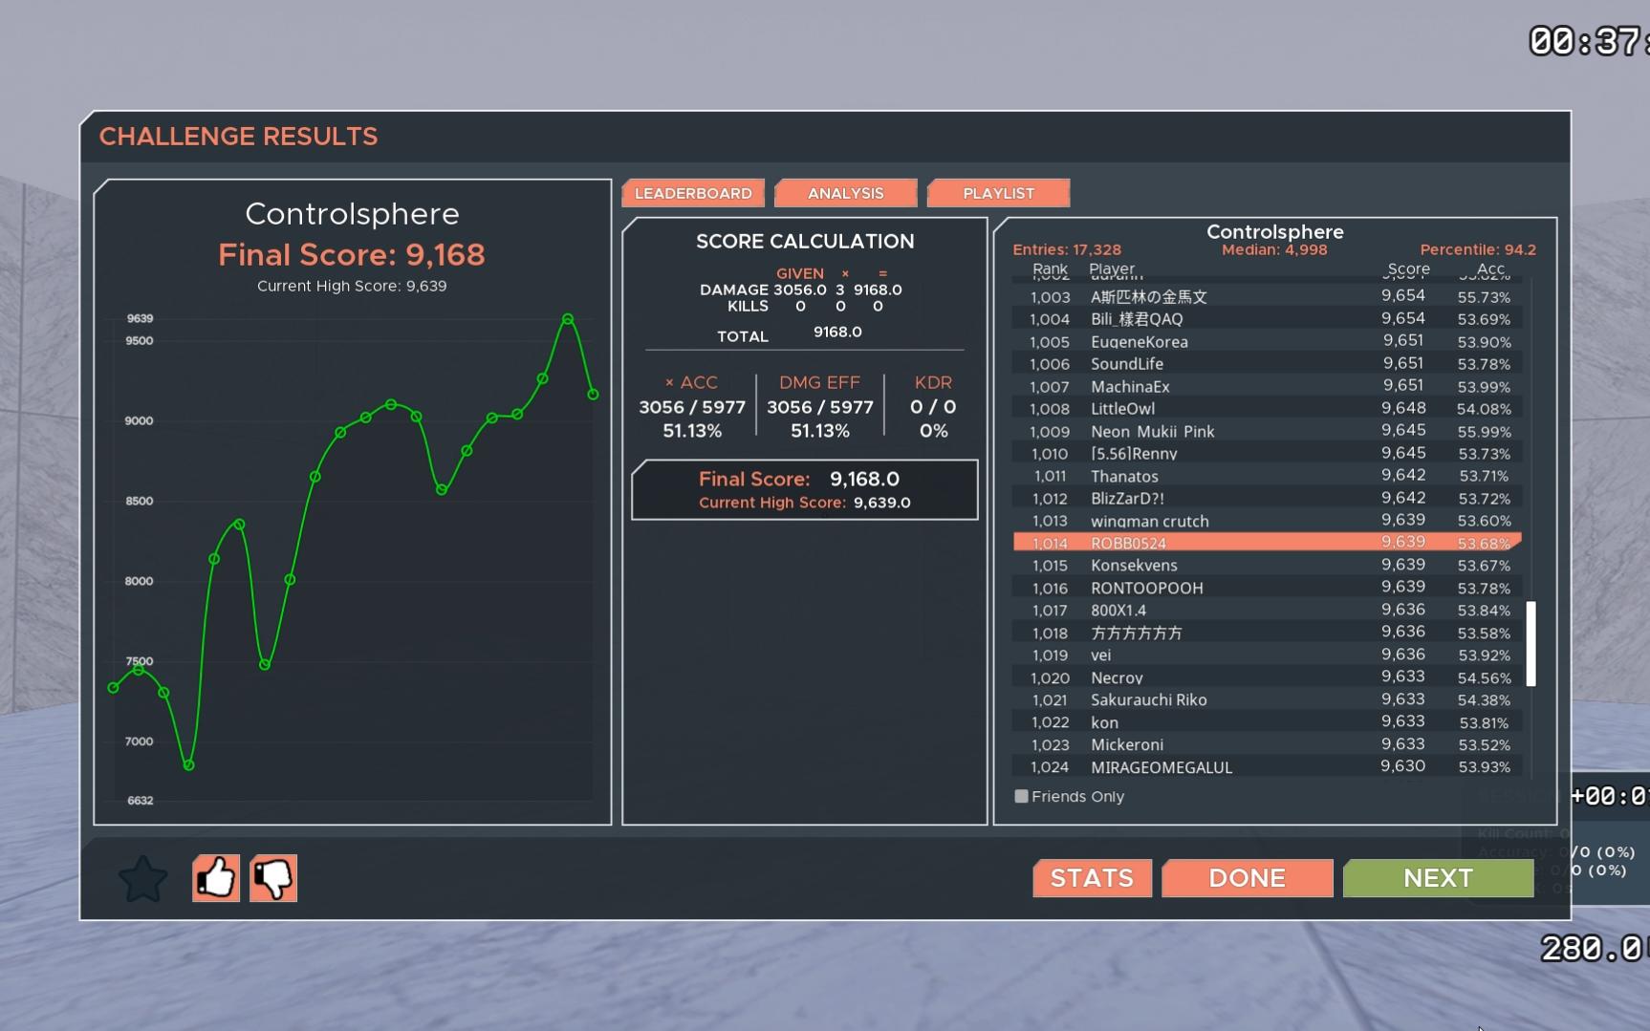This screenshot has height=1031, width=1650.
Task: Select the Leaderboard tab
Action: [x=692, y=192]
